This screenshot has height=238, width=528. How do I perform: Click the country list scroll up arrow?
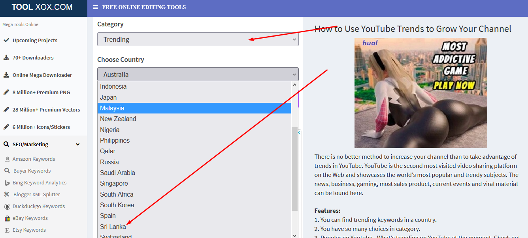click(294, 85)
